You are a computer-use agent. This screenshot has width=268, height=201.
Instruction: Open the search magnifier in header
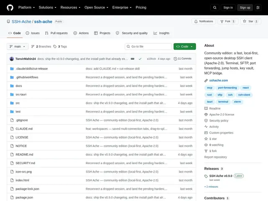click(215, 8)
